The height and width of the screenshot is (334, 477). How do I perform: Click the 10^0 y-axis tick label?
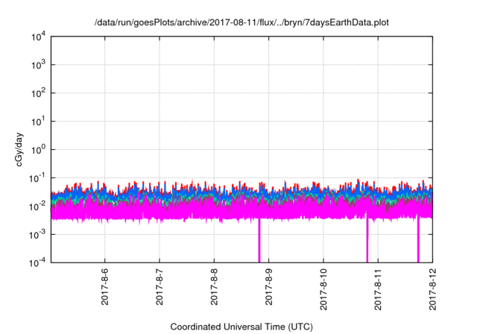coord(38,150)
